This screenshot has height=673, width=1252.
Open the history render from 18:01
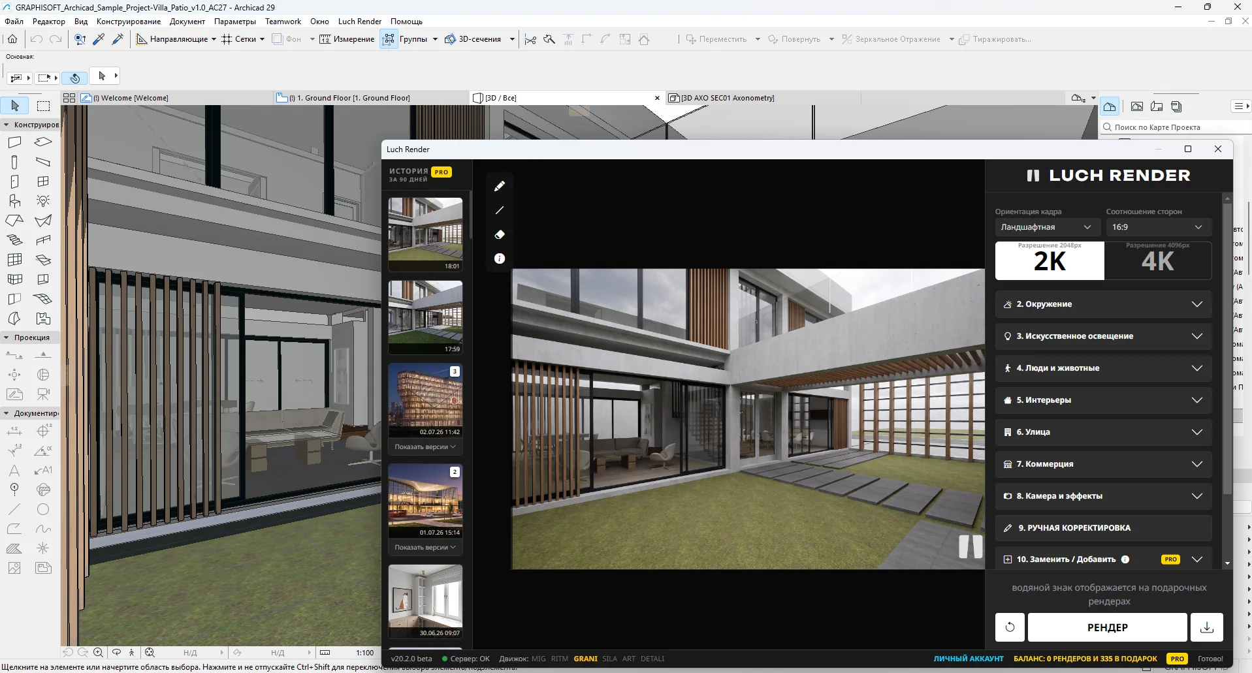(x=425, y=234)
